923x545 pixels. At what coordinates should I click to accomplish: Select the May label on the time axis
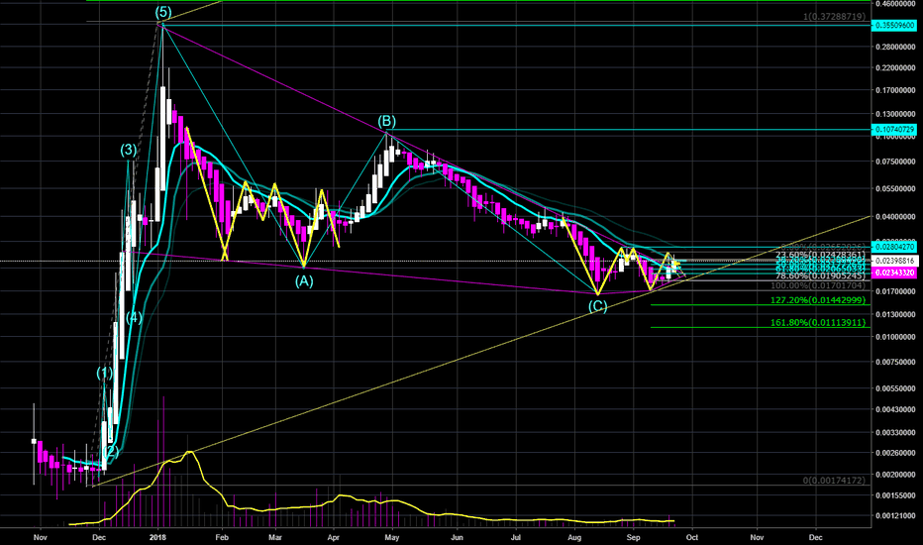[x=392, y=537]
